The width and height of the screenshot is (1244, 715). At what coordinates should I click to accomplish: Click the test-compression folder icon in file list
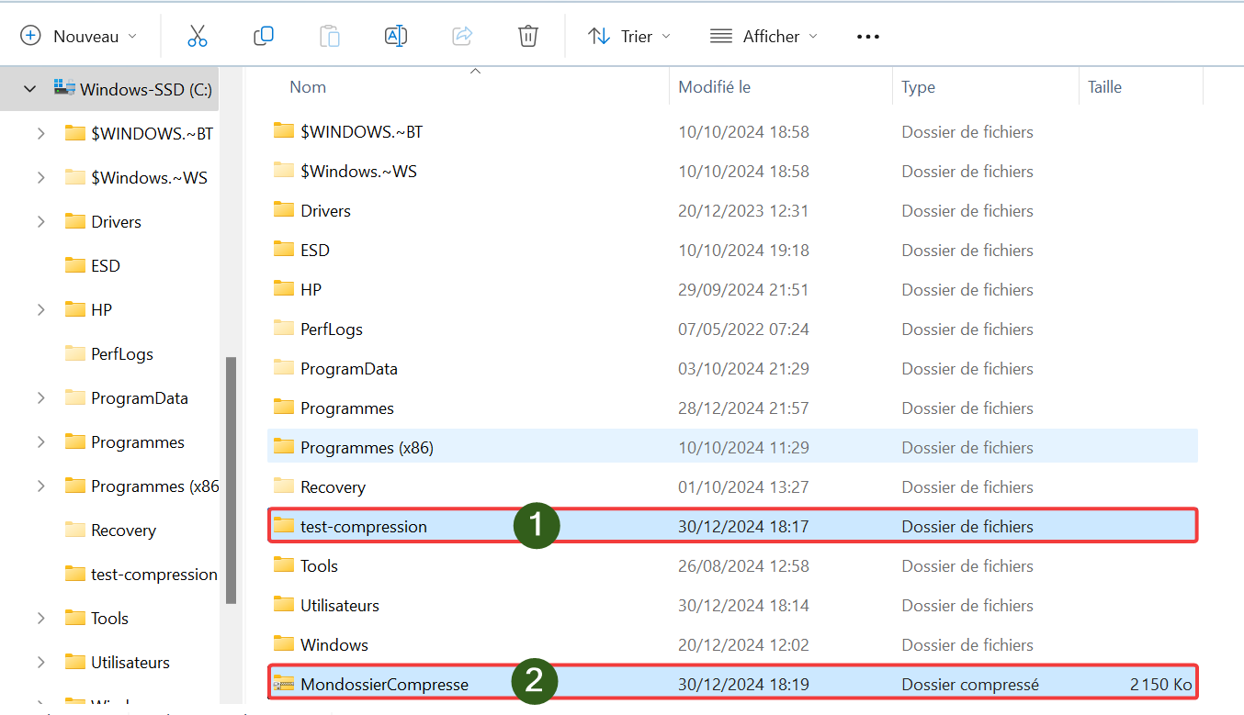(284, 525)
